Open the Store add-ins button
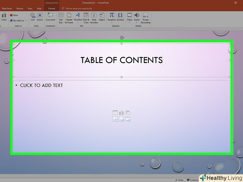The width and height of the screenshot is (243, 182). pos(14,15)
